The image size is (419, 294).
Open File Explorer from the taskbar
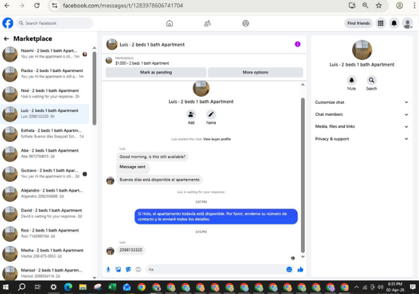(x=83, y=287)
